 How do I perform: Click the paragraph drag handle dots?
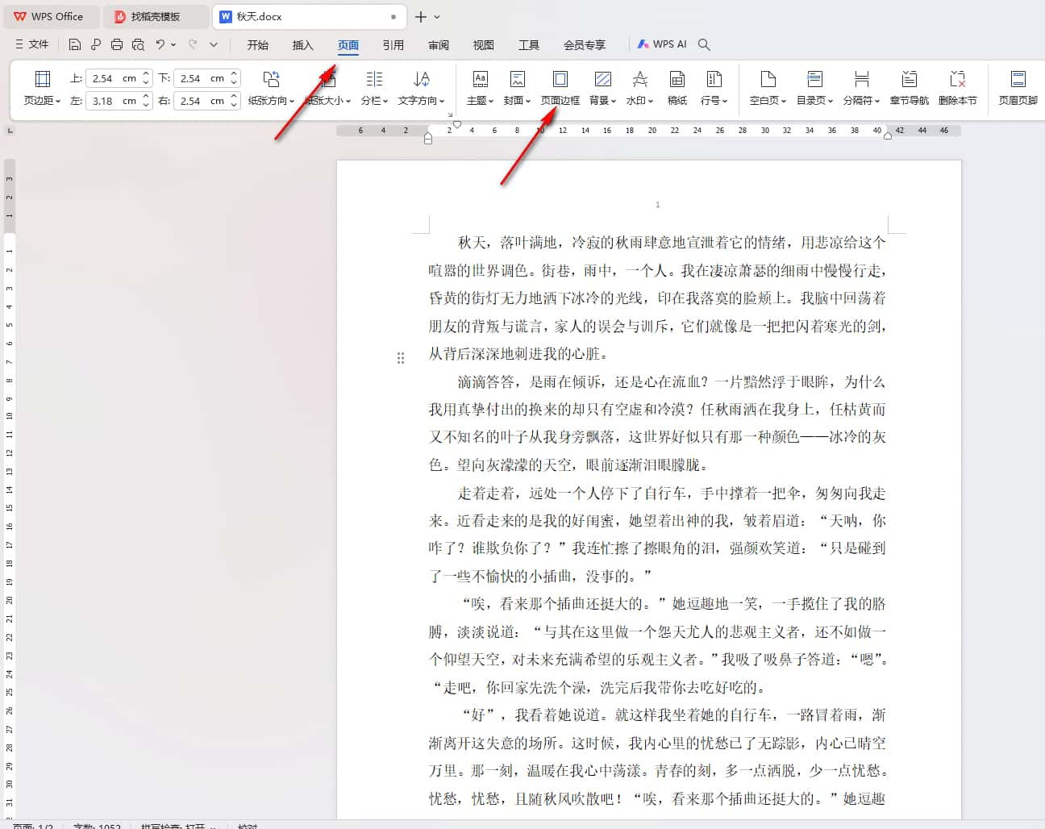(x=401, y=358)
